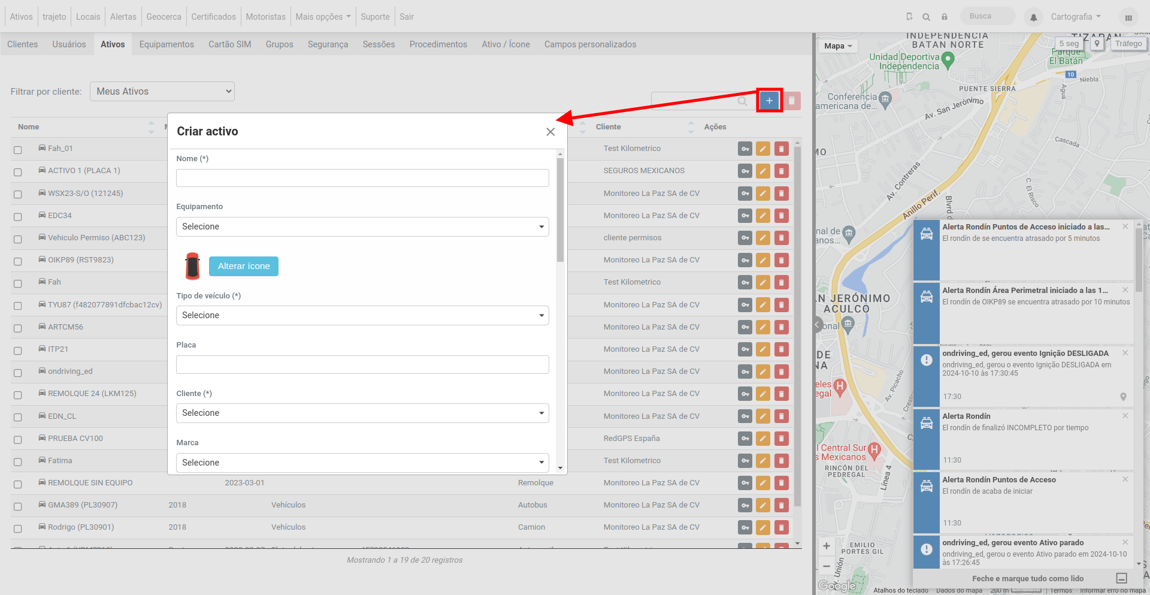Open the Tipo de veículo dropdown
The width and height of the screenshot is (1150, 595).
(362, 315)
